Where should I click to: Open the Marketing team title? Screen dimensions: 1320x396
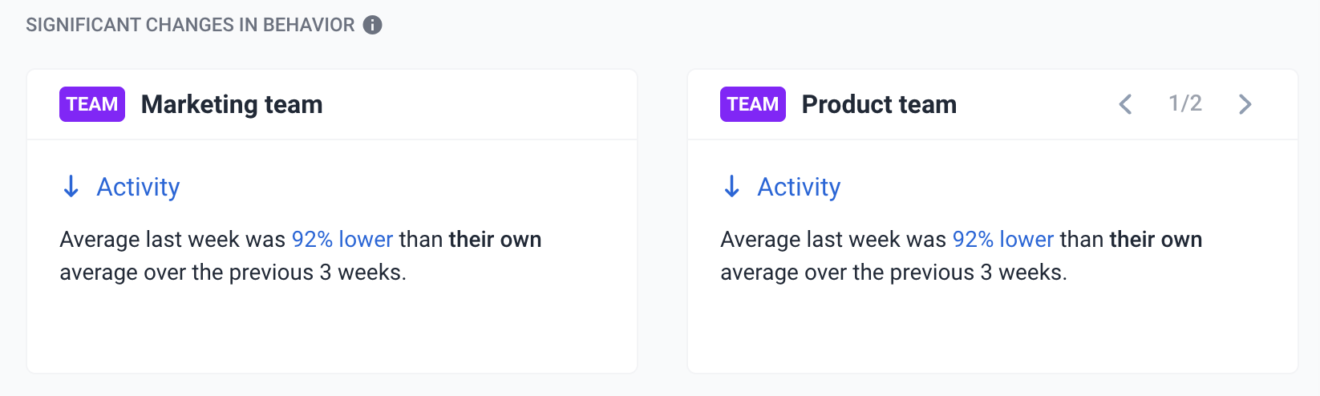click(232, 104)
